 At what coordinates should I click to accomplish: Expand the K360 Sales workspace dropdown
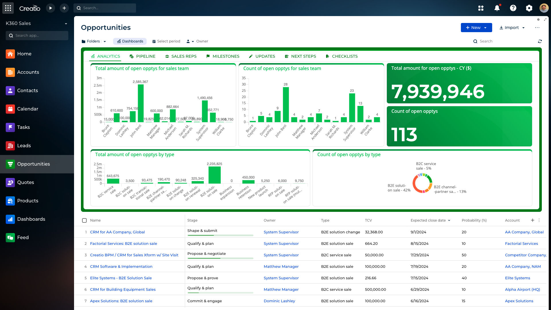[x=66, y=24]
